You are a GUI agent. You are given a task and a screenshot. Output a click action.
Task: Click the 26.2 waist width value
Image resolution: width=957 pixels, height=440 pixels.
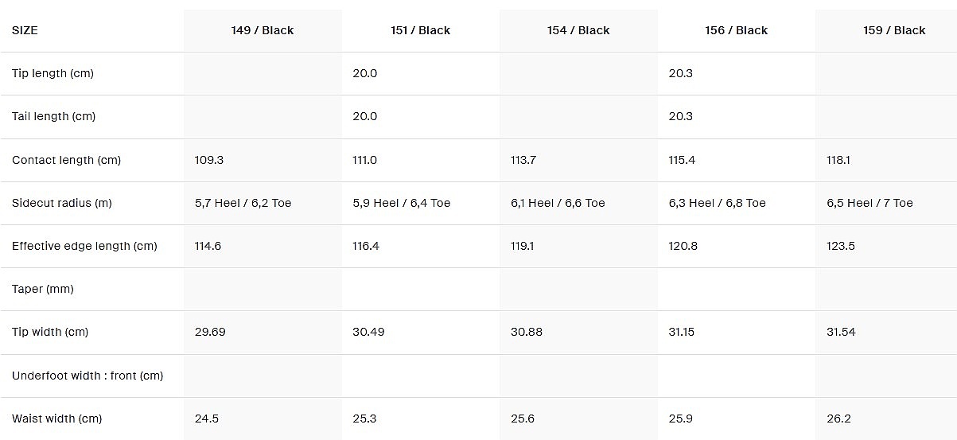pos(838,419)
